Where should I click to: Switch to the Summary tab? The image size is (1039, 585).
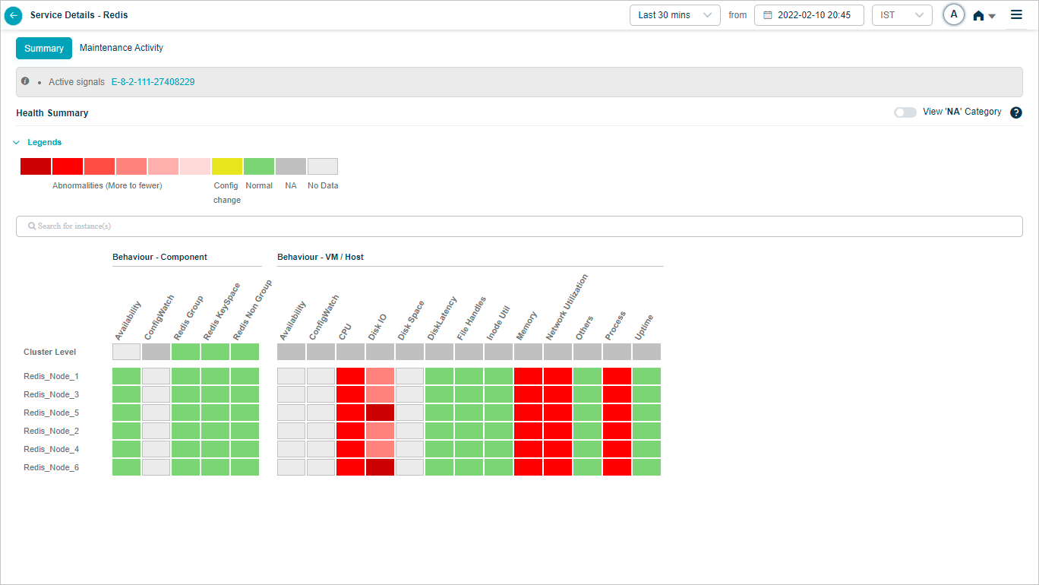(44, 49)
